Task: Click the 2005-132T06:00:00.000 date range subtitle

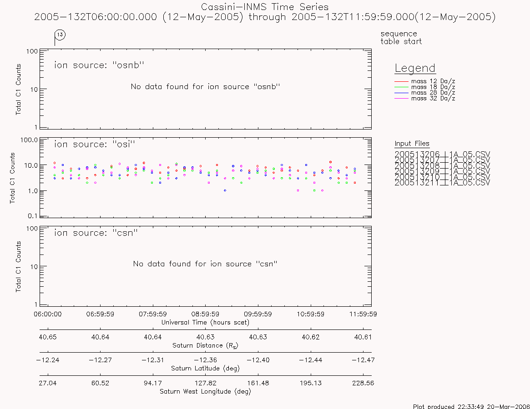Action: pyautogui.click(x=265, y=17)
